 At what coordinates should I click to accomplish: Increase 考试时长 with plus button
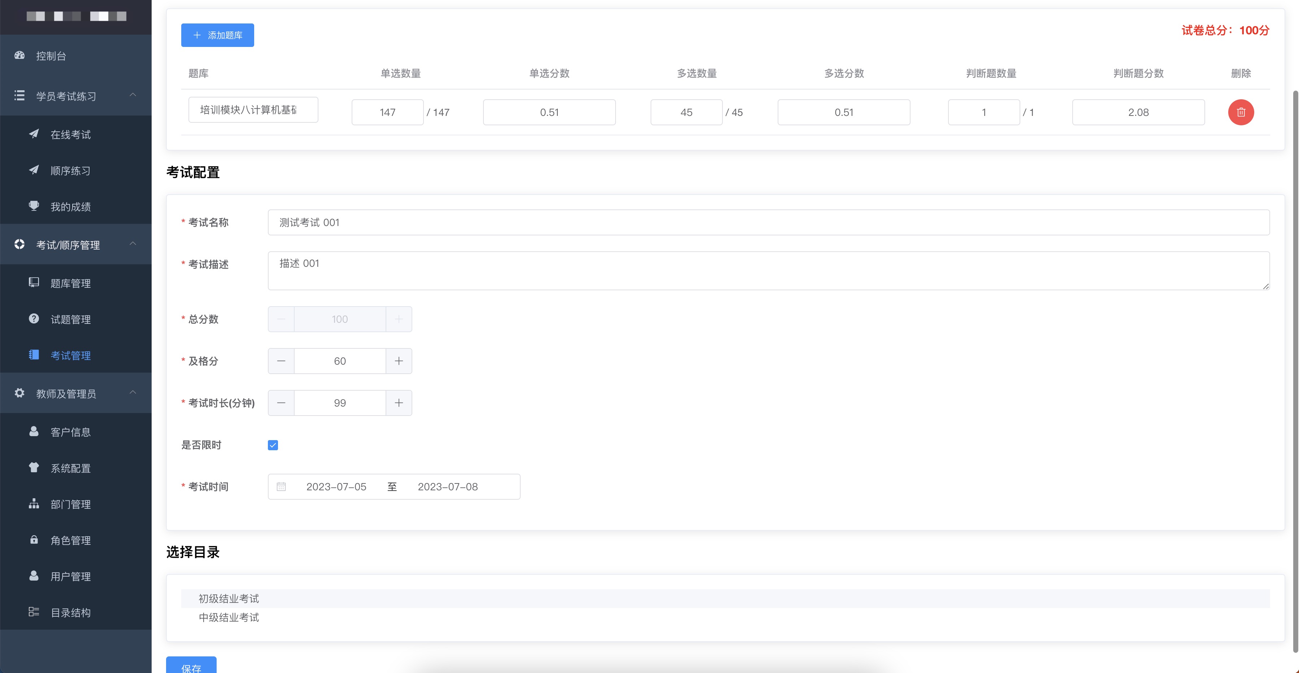(x=399, y=403)
